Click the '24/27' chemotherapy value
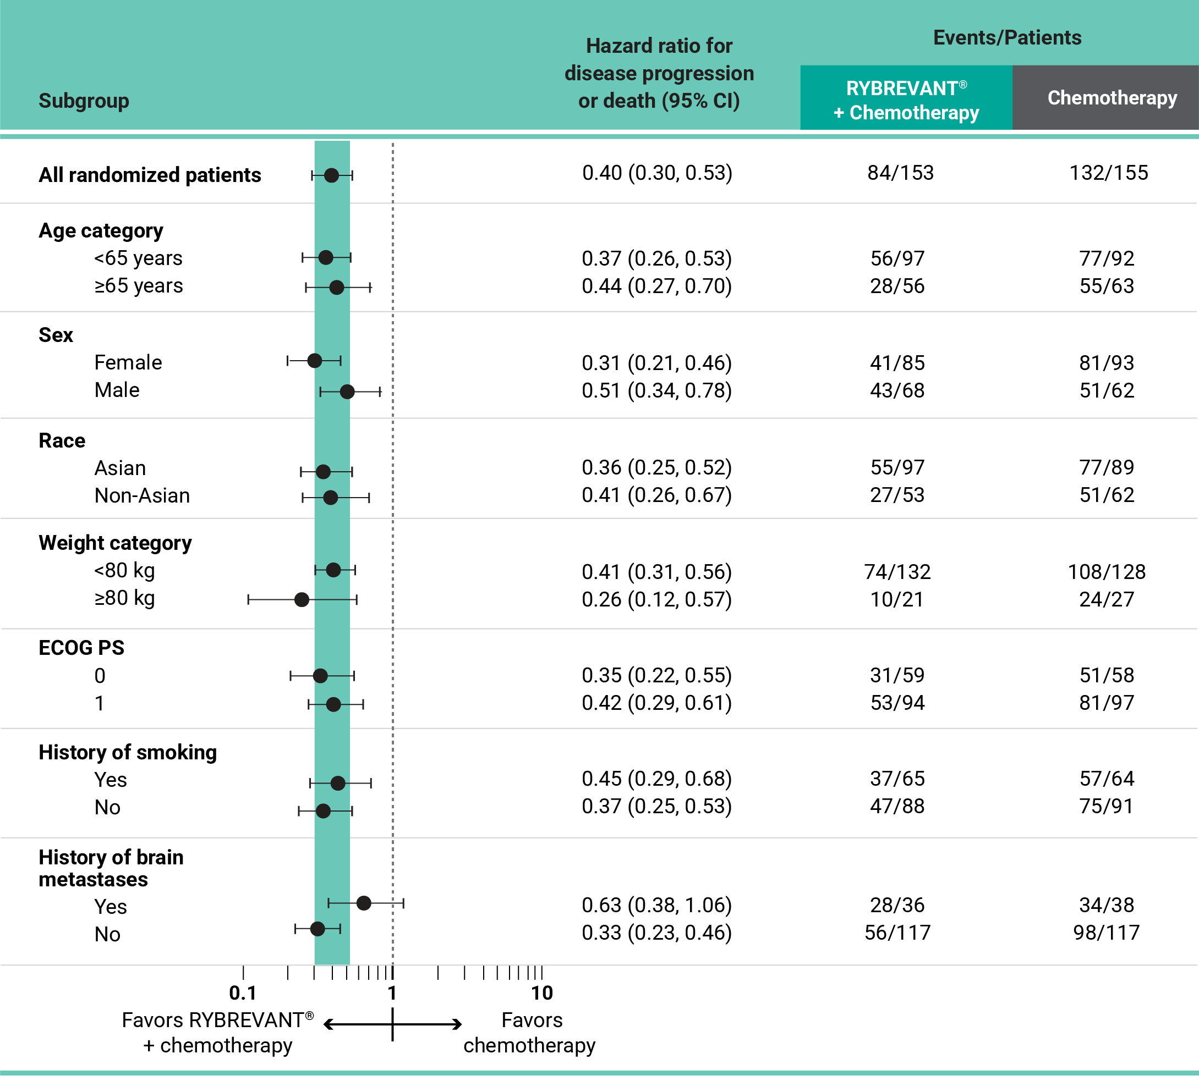1199x1081 pixels. coord(1107,599)
